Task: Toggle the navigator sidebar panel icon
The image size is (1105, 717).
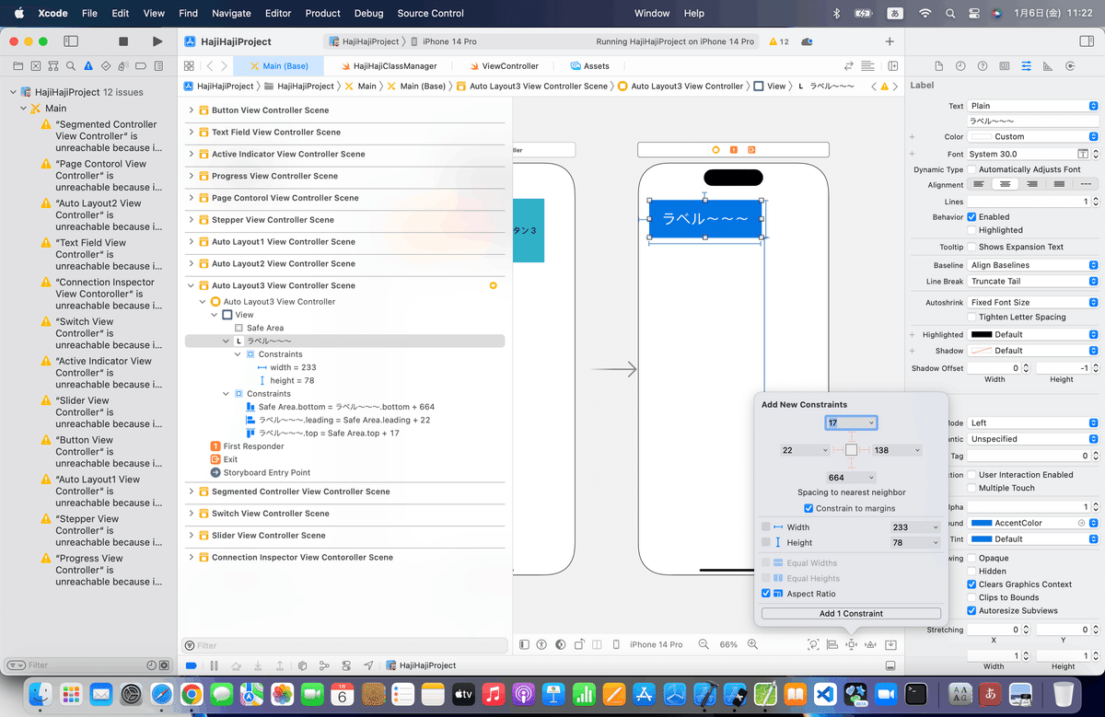Action: 71,41
